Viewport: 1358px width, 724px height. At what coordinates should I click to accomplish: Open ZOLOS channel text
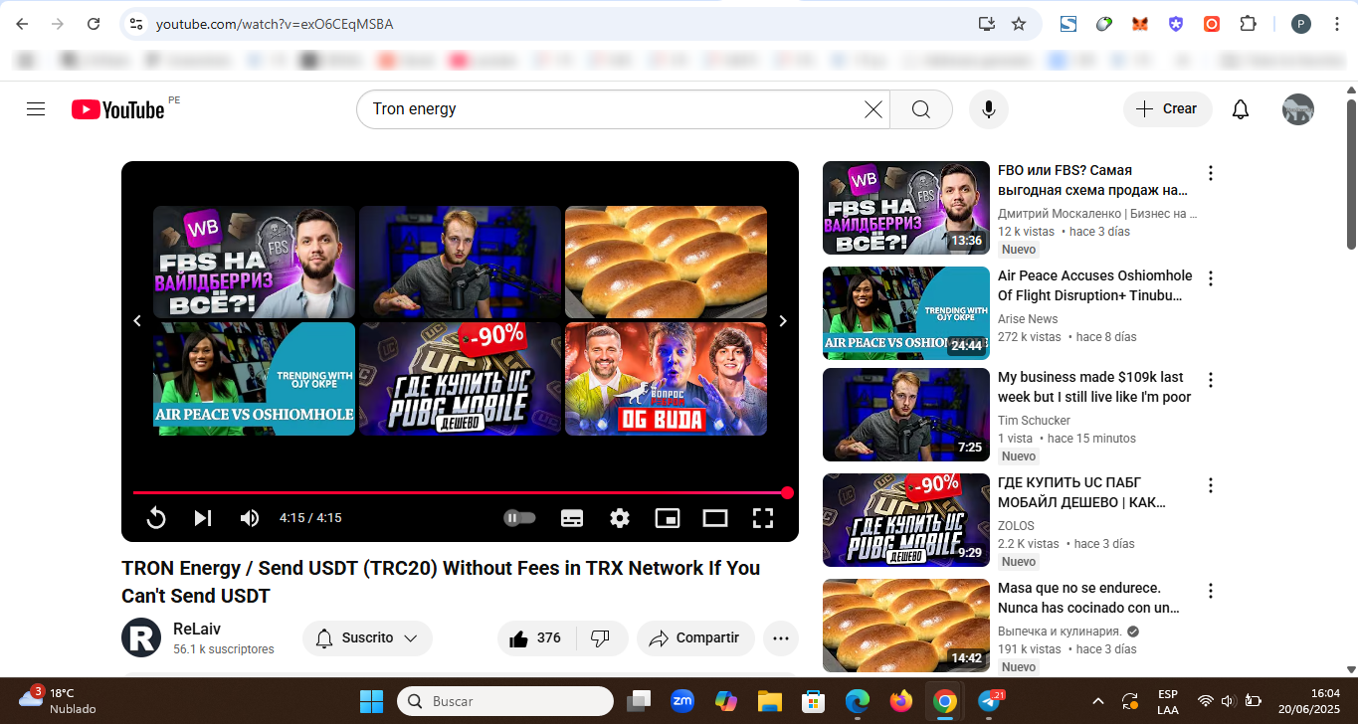coord(1016,526)
